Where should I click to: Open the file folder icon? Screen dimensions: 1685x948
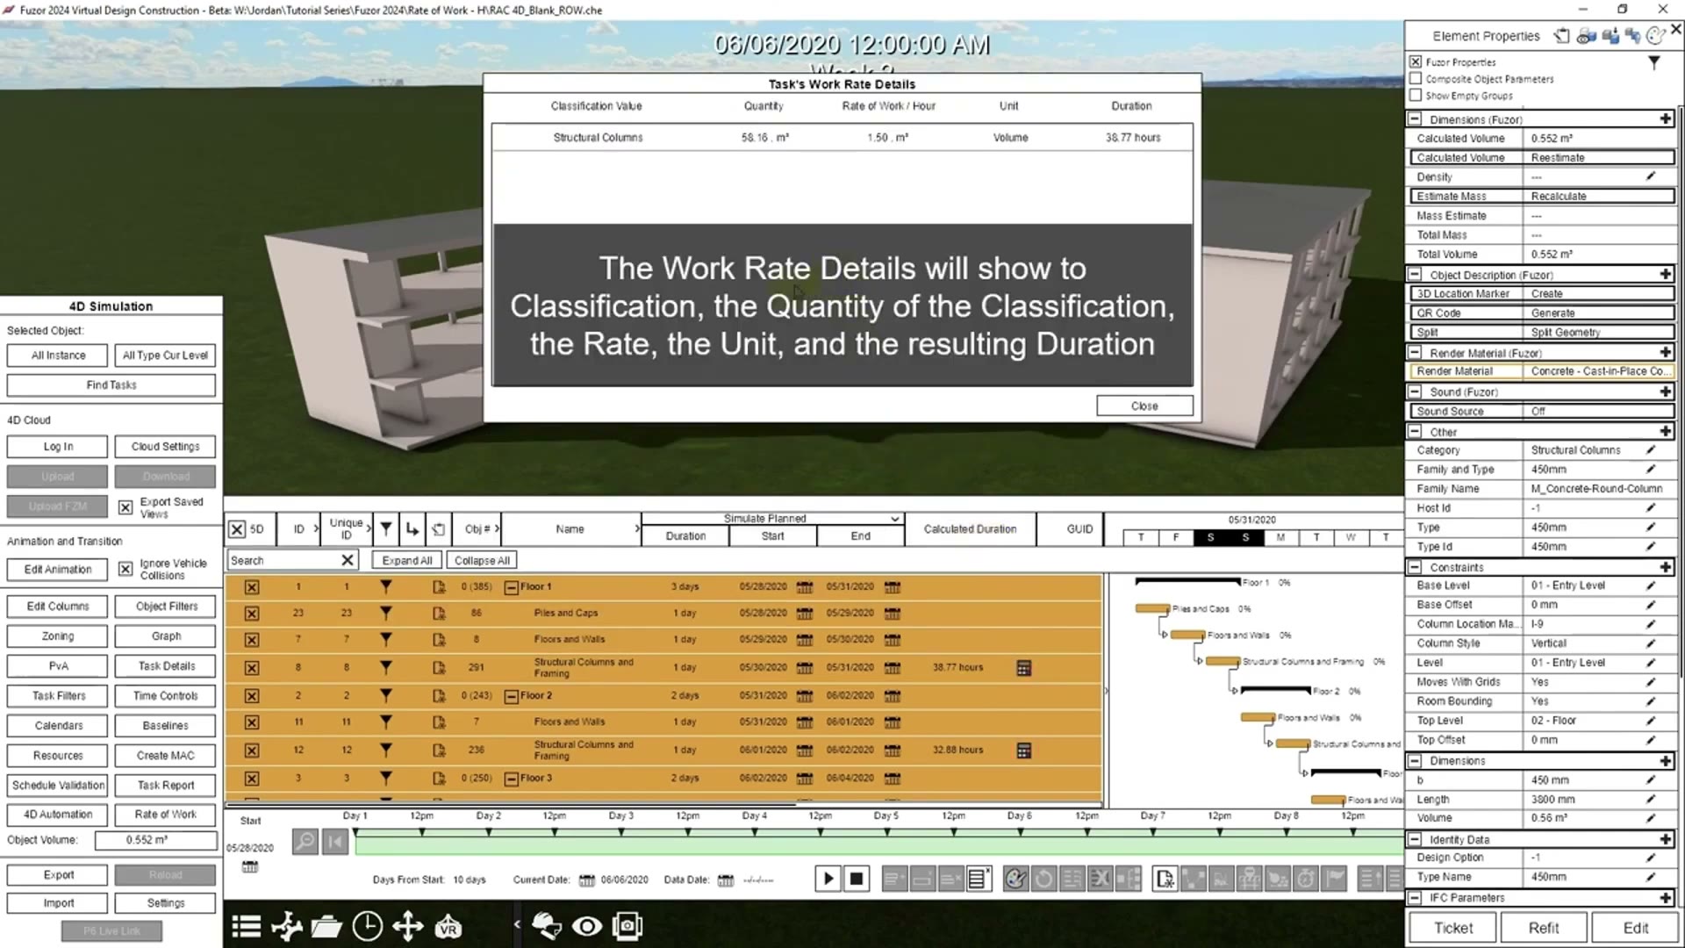point(326,926)
